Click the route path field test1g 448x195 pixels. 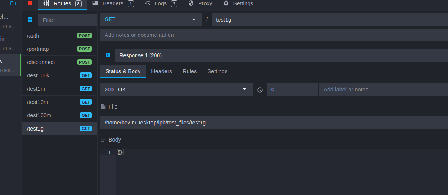coord(330,19)
